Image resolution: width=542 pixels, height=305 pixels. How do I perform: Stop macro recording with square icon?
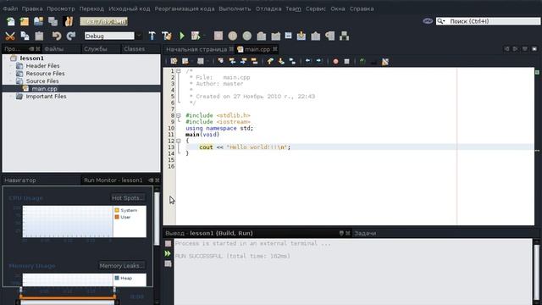[x=346, y=62]
